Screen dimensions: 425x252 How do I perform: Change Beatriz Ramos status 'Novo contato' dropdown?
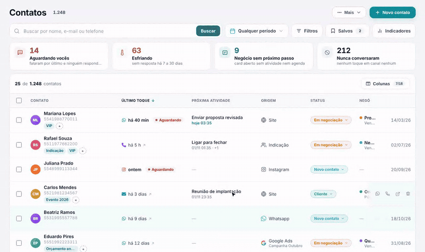329,218
